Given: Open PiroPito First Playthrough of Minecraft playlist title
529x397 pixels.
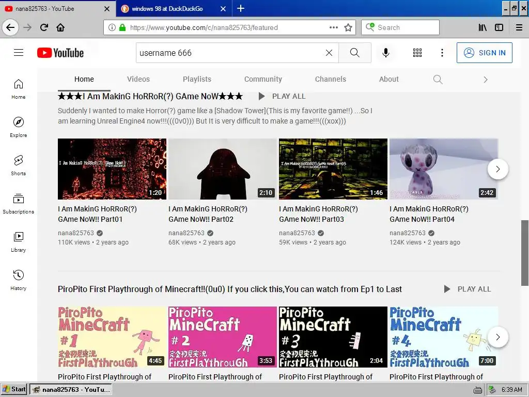Looking at the screenshot, I should tap(230, 289).
